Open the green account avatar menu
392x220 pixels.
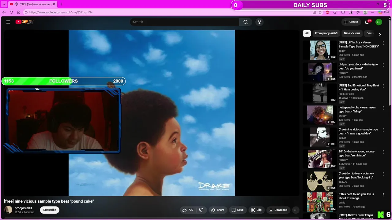[x=379, y=22]
